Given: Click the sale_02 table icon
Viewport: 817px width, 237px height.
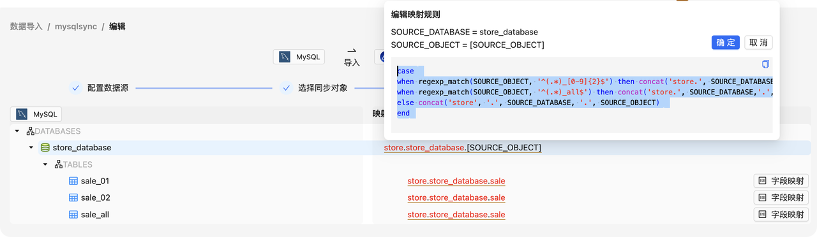Looking at the screenshot, I should coord(73,197).
